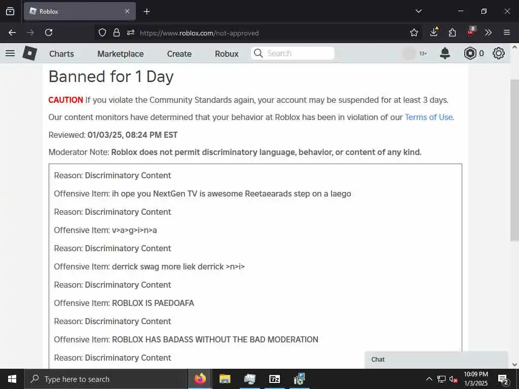Open the taskbar app beside File Explorer
Image resolution: width=519 pixels, height=389 pixels.
tap(250, 379)
